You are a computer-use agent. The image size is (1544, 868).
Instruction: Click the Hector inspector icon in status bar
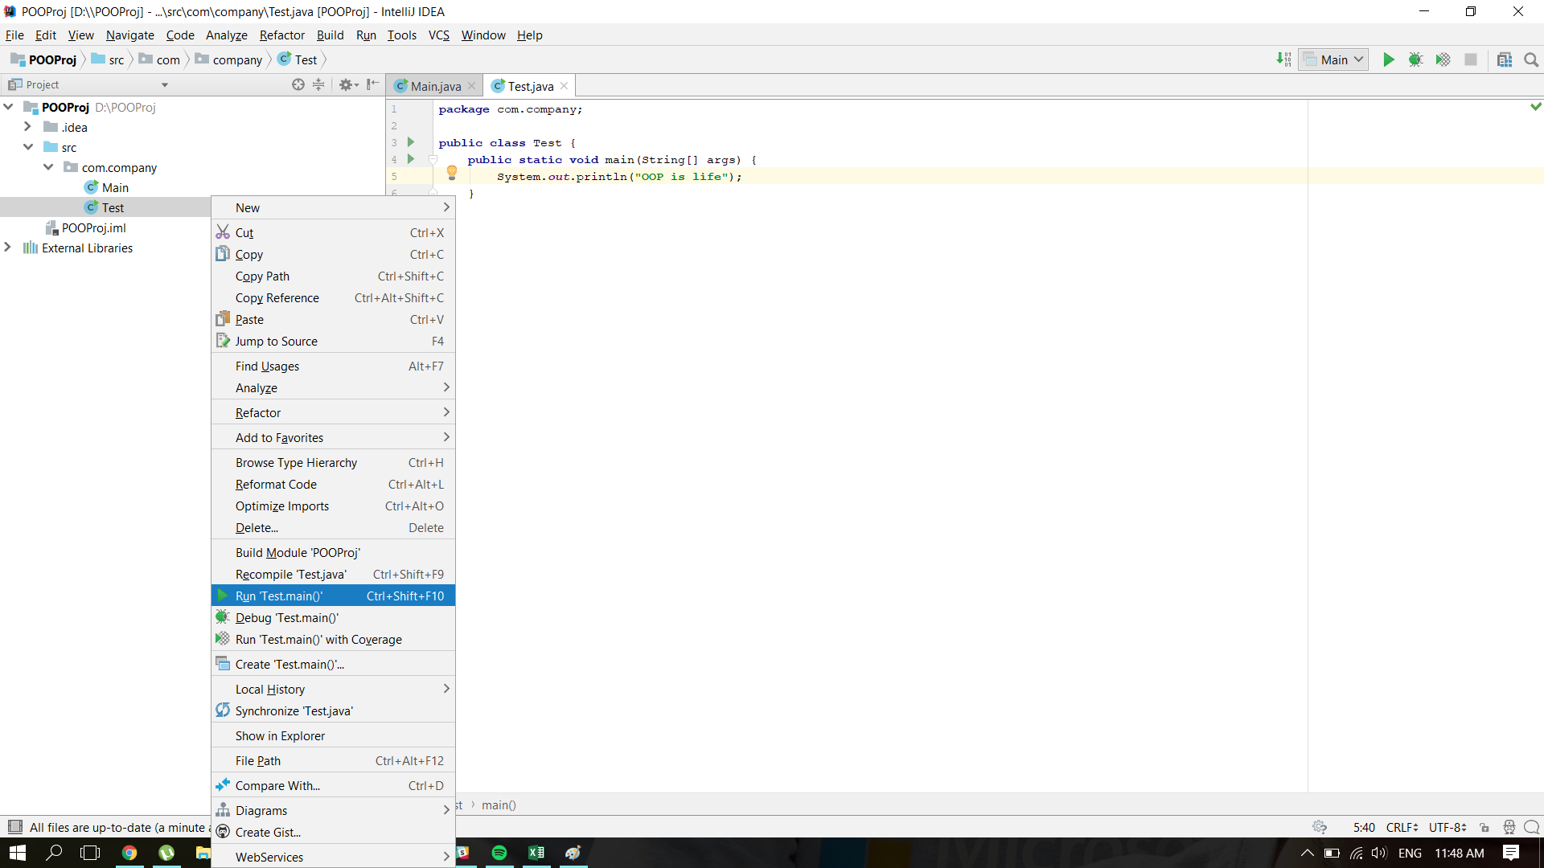click(1509, 827)
